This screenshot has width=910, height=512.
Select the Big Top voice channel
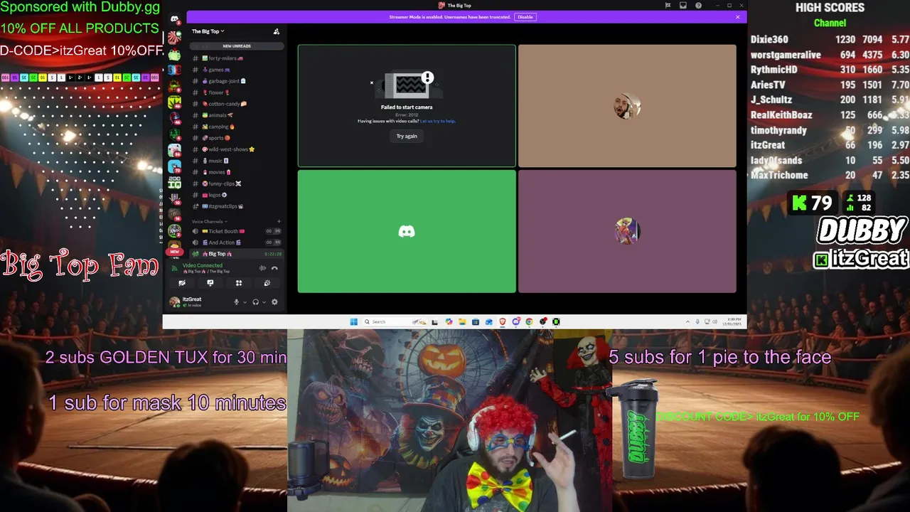pos(236,254)
